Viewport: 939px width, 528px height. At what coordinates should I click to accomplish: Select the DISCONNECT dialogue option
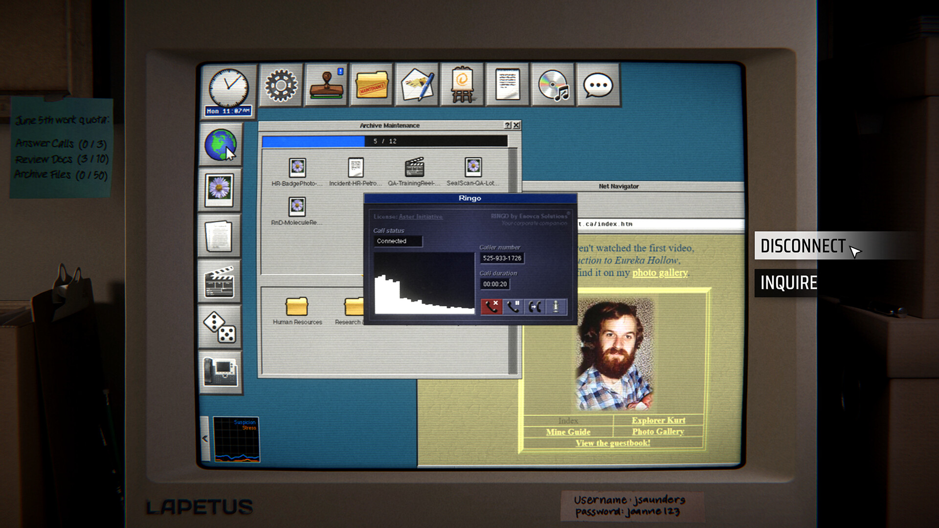click(x=803, y=245)
